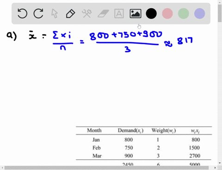222x170 pixels.
Task: Select the pen drawing tool
Action: click(x=70, y=13)
